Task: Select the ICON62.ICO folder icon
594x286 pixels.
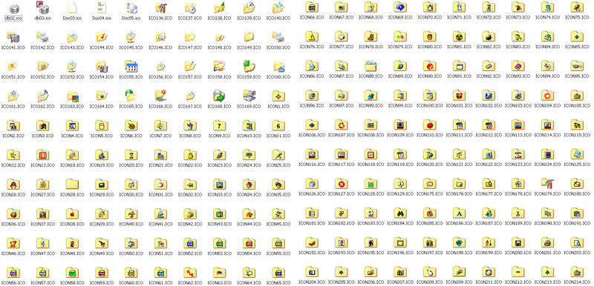Action: (190, 272)
